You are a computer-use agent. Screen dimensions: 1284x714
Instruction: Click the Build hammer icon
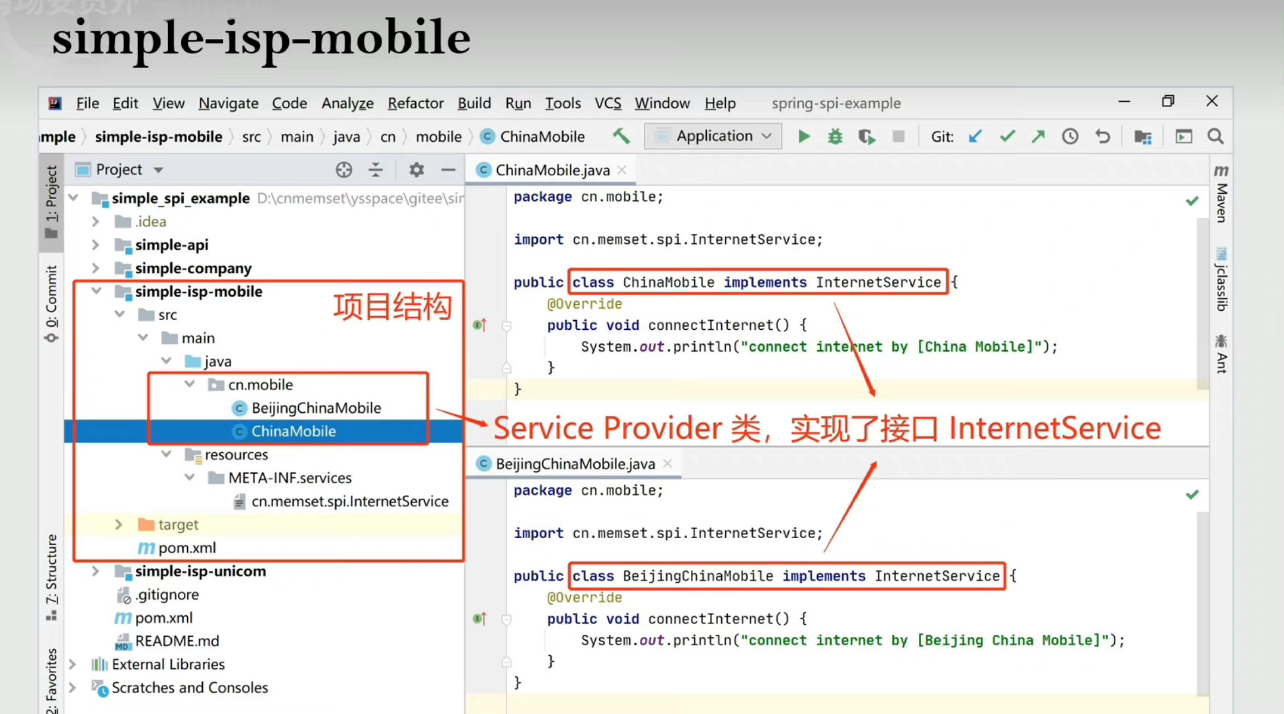[x=621, y=136]
